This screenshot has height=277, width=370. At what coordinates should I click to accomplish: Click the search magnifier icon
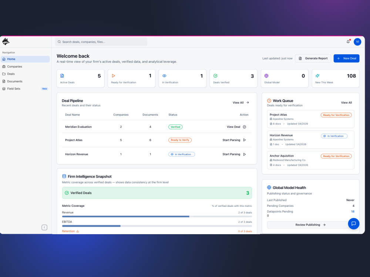click(x=59, y=42)
